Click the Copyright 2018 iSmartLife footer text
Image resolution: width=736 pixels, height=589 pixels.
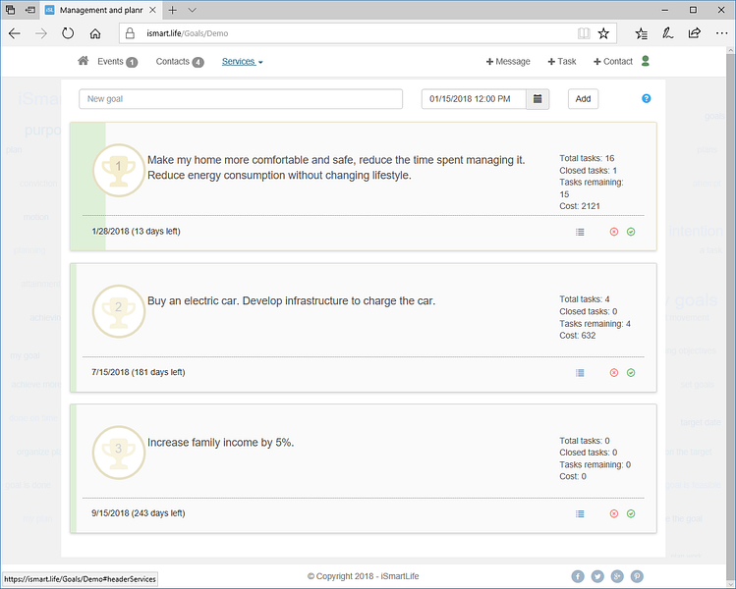point(364,576)
